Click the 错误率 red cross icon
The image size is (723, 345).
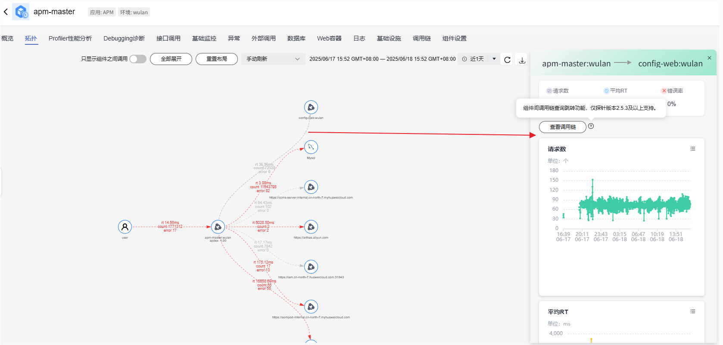point(664,91)
